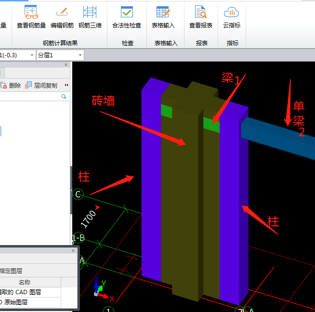This screenshot has height=312, width=315.
Task: Expand the toolbar overflow arrow beside 层间复制
Action: [x=66, y=85]
